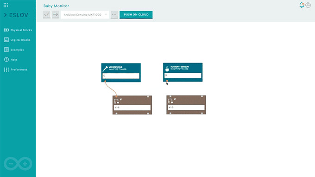Click the droplet icon on Humidity Sensor block
The width and height of the screenshot is (315, 177).
click(x=167, y=69)
